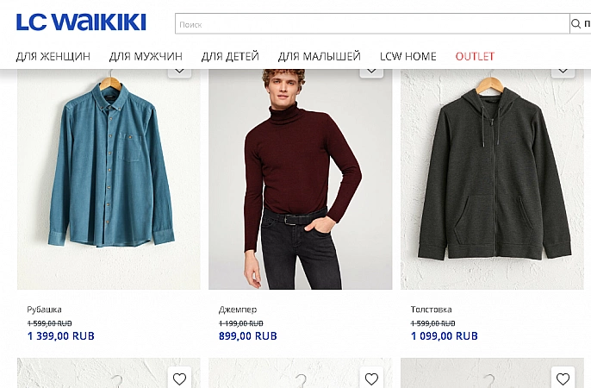Toggle the heart below the Джемпер listing
591x388 pixels.
tap(371, 379)
